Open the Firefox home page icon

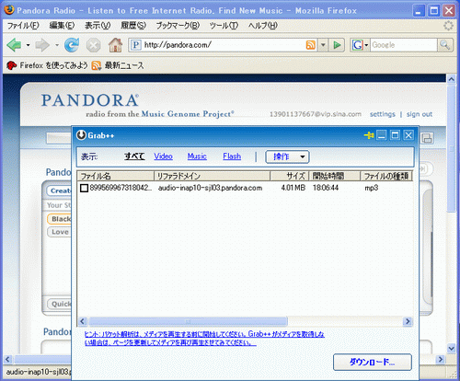[115, 45]
